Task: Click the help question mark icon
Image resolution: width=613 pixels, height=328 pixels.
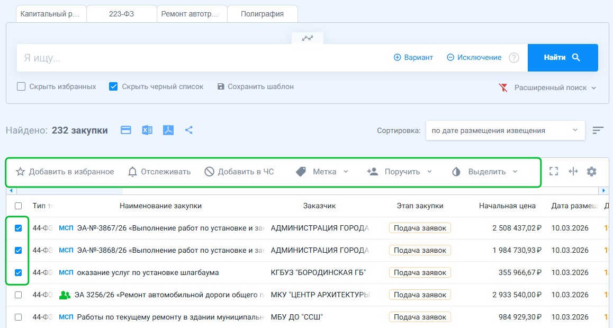Action: coord(513,58)
